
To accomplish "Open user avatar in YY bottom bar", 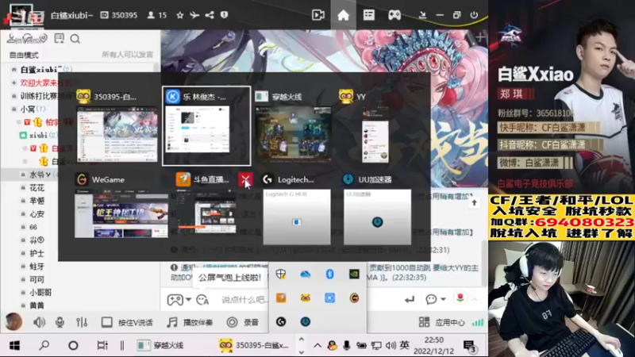I will (13, 322).
